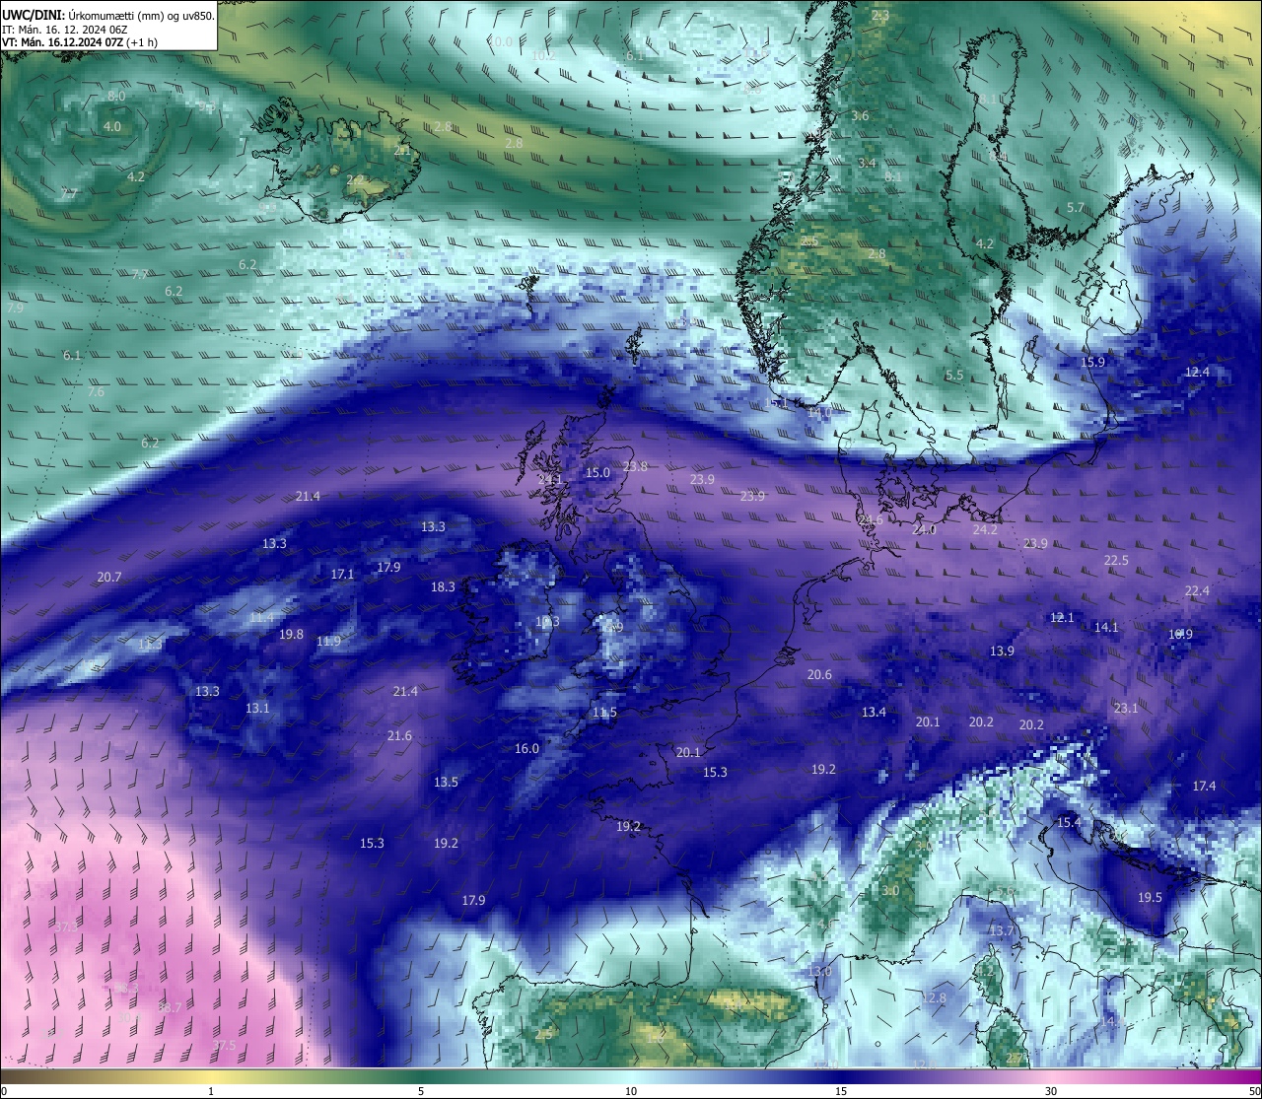Screen dimensions: 1262x1099
Task: Click the map value '7.6' in the western Atlantic
Action: click(96, 391)
